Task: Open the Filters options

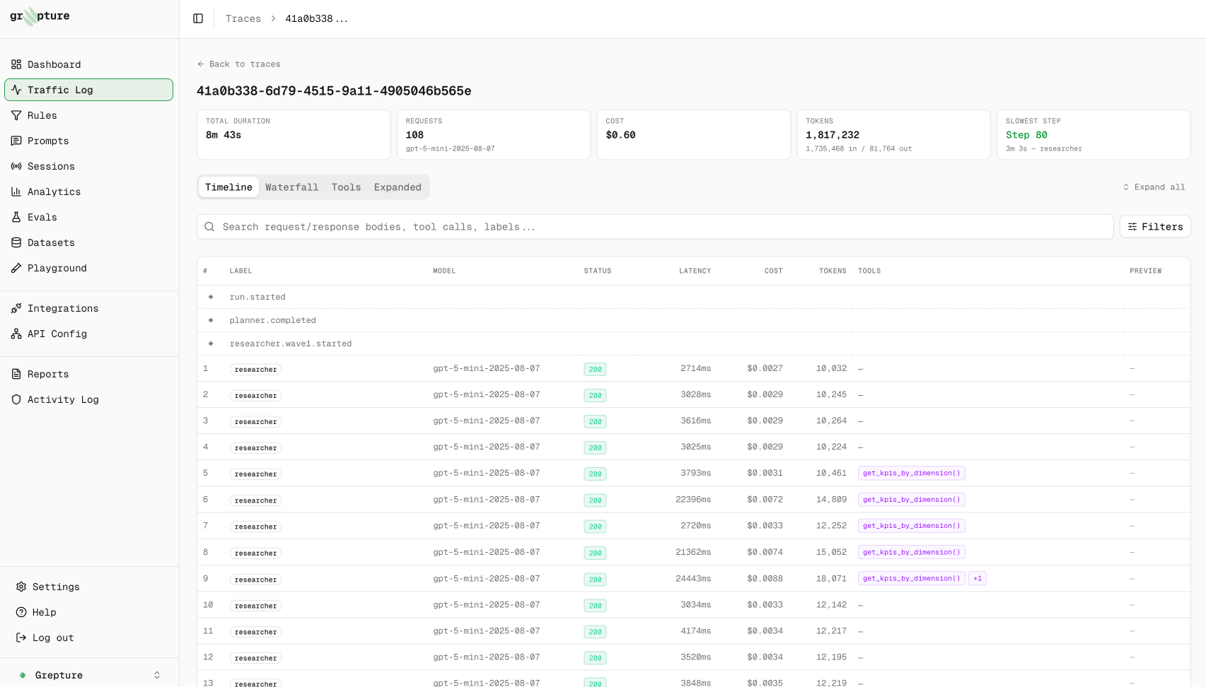Action: click(x=1155, y=227)
